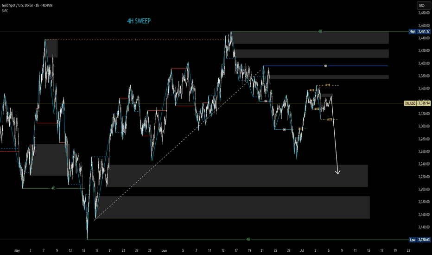The height and width of the screenshot is (255, 432).
Task: Click the 3,200.00 price axis label
Action: (x=424, y=189)
